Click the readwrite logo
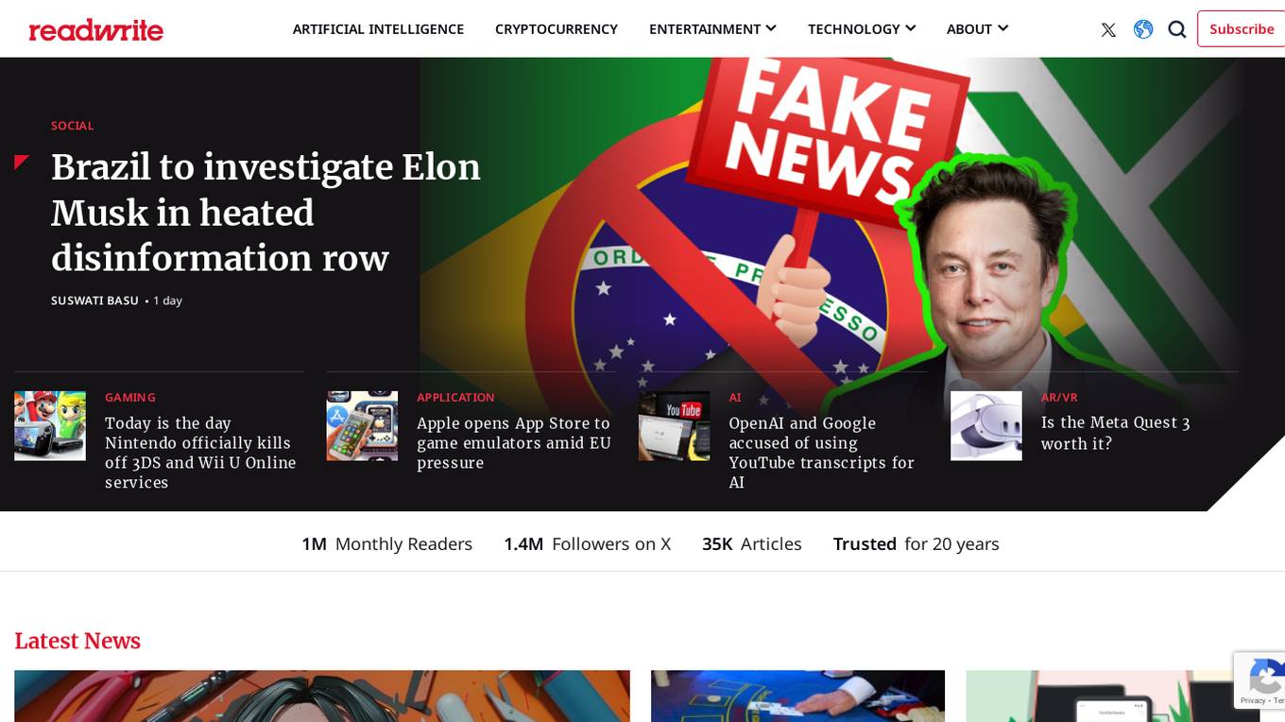 (96, 30)
